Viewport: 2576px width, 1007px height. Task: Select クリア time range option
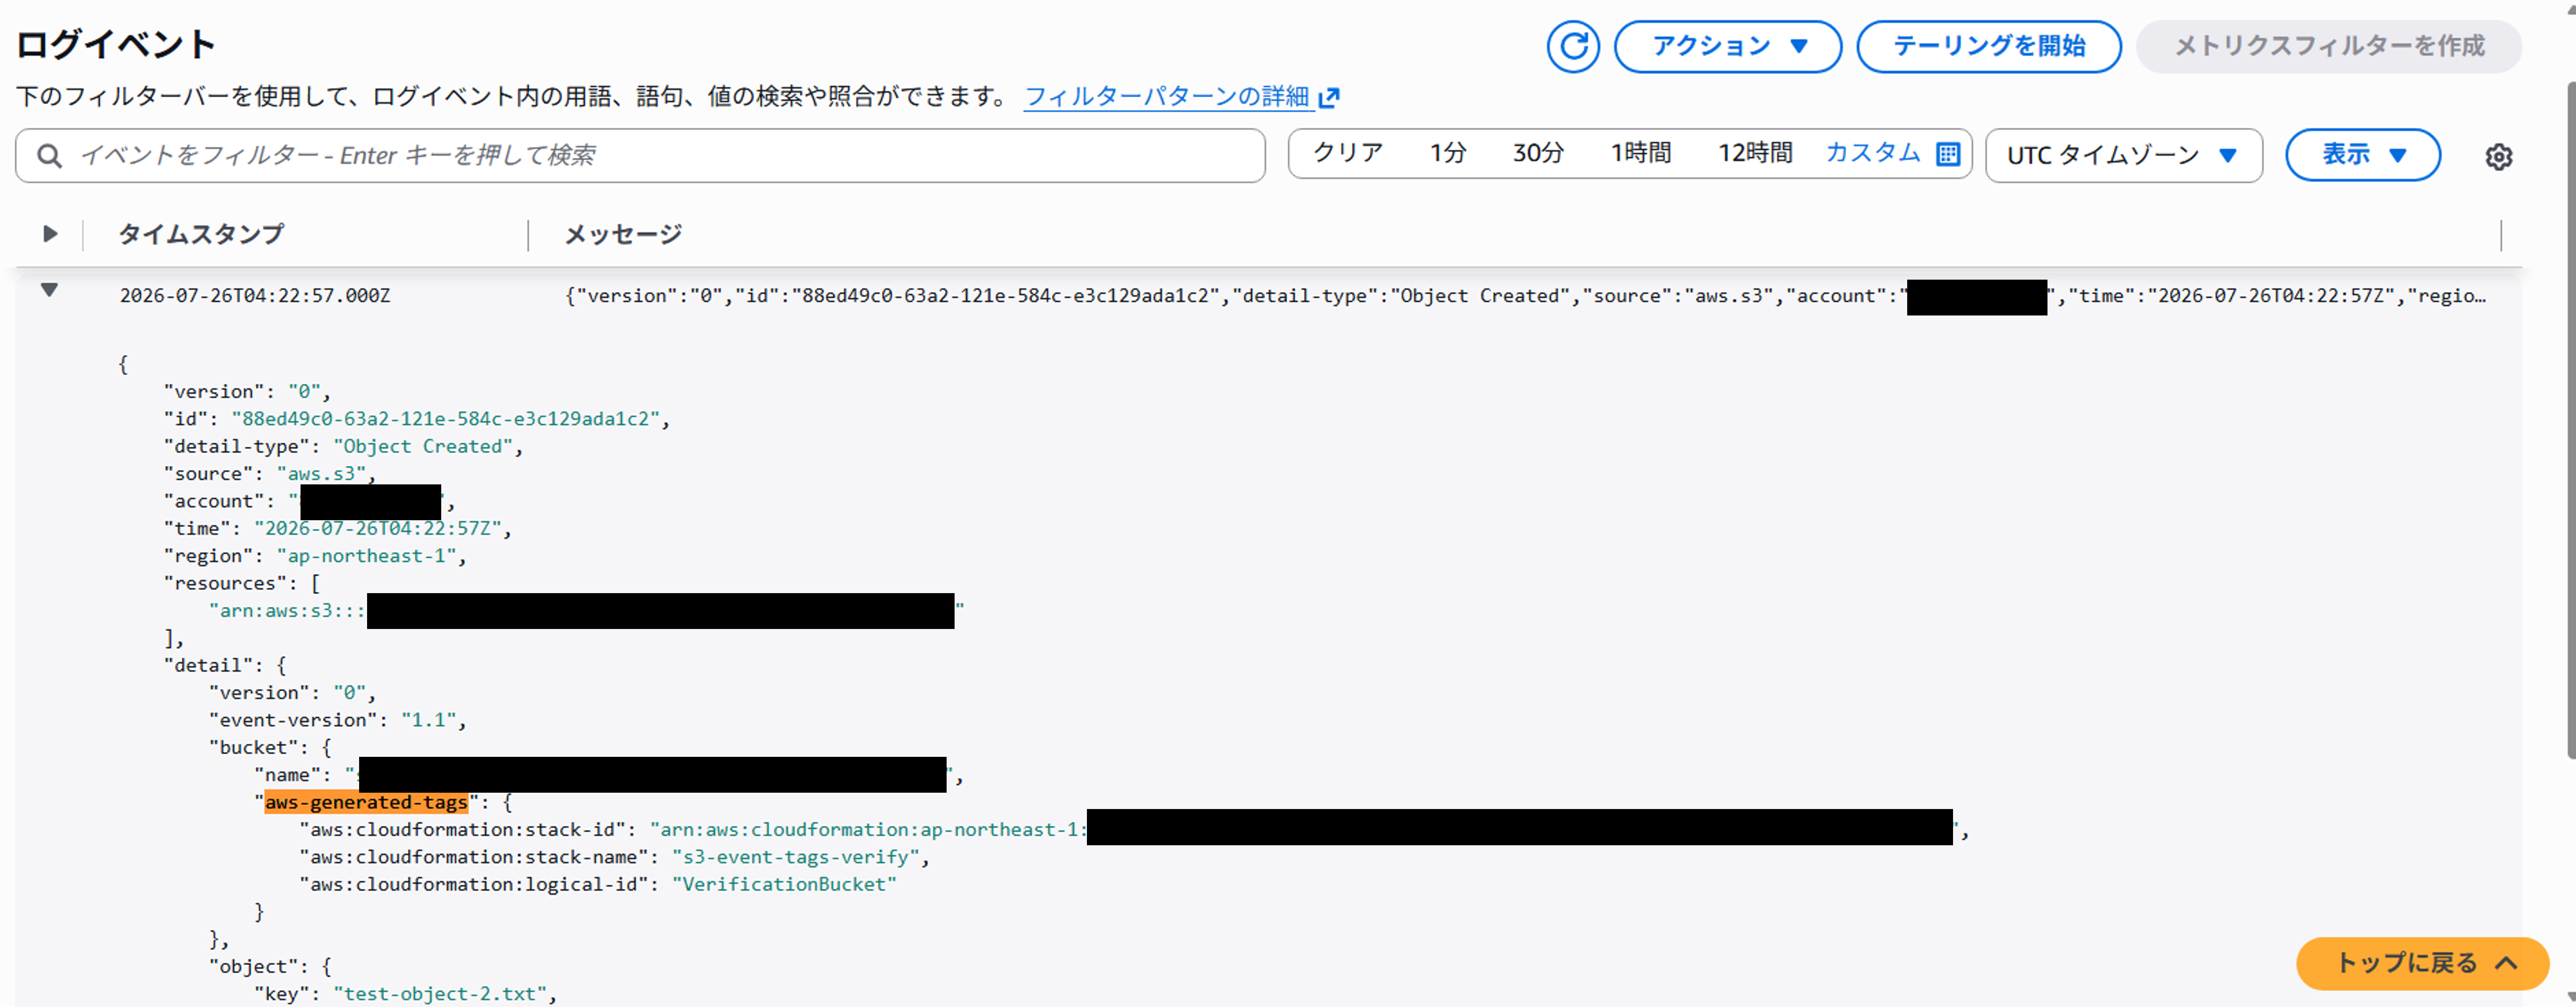[x=1347, y=153]
